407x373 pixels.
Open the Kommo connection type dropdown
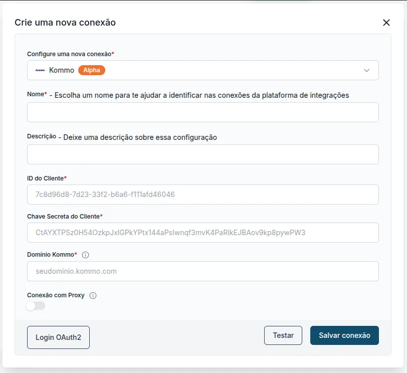[202, 70]
